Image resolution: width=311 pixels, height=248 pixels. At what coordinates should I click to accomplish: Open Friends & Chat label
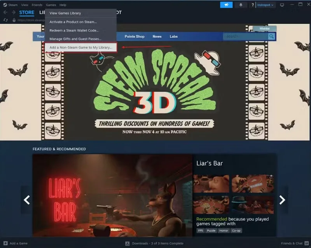(292, 243)
